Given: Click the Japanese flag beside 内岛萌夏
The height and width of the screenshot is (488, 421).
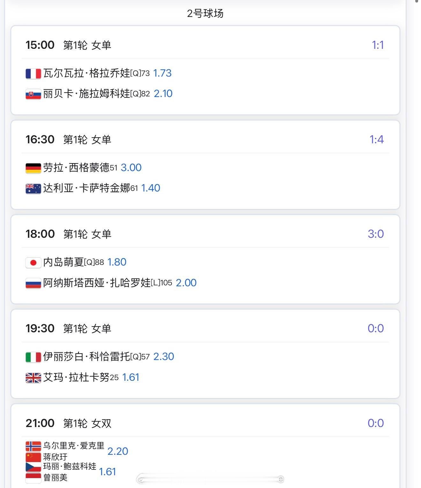Looking at the screenshot, I should point(33,263).
